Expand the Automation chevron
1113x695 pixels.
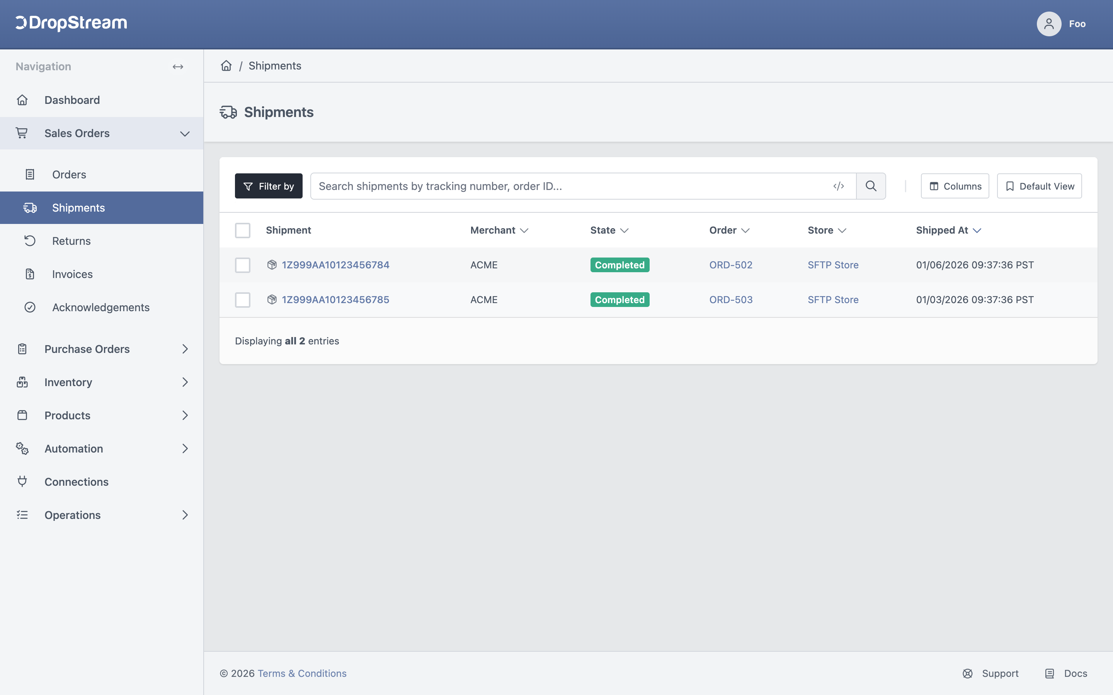(x=185, y=448)
